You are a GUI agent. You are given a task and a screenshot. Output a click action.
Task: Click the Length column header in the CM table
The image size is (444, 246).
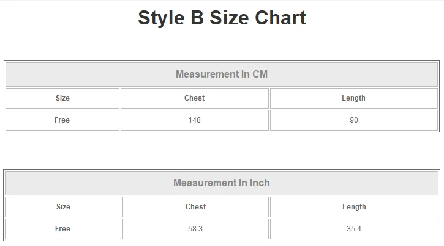354,98
